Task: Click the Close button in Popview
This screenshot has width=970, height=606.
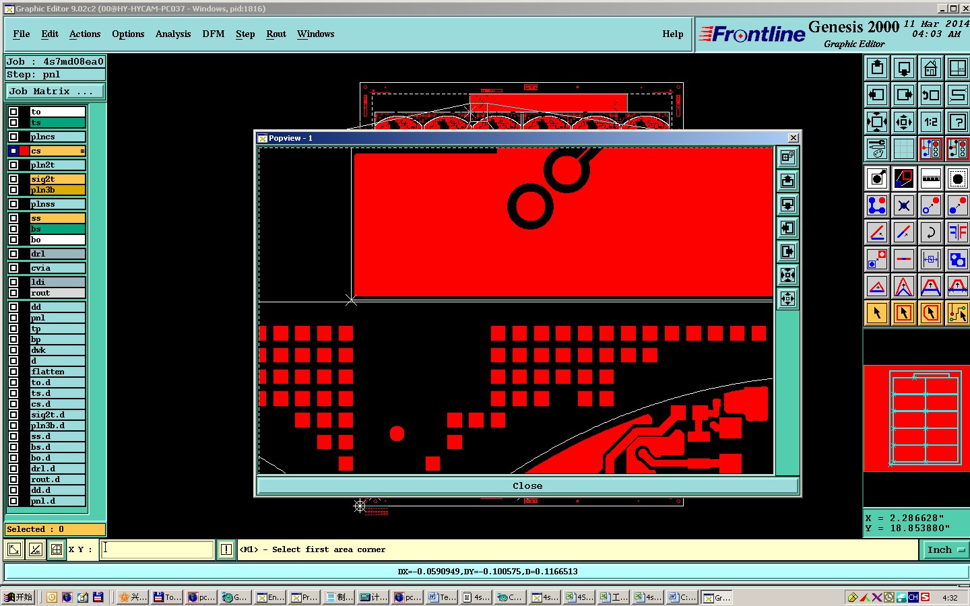Action: 527,485
